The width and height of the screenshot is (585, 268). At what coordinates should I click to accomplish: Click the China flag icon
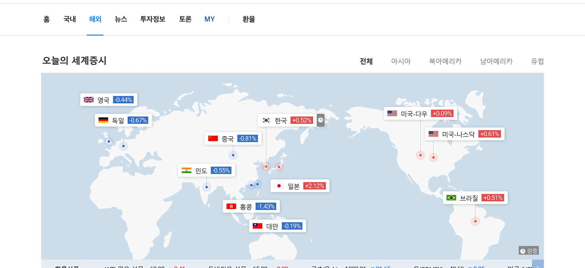(x=213, y=139)
